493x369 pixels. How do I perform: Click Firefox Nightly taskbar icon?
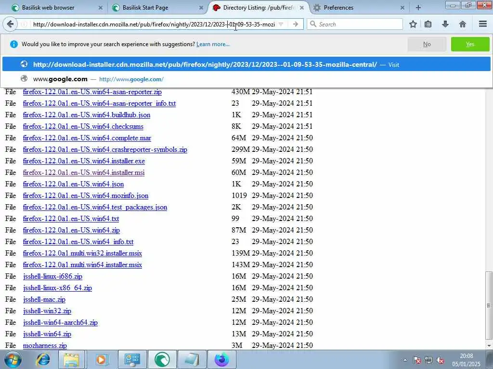click(222, 359)
